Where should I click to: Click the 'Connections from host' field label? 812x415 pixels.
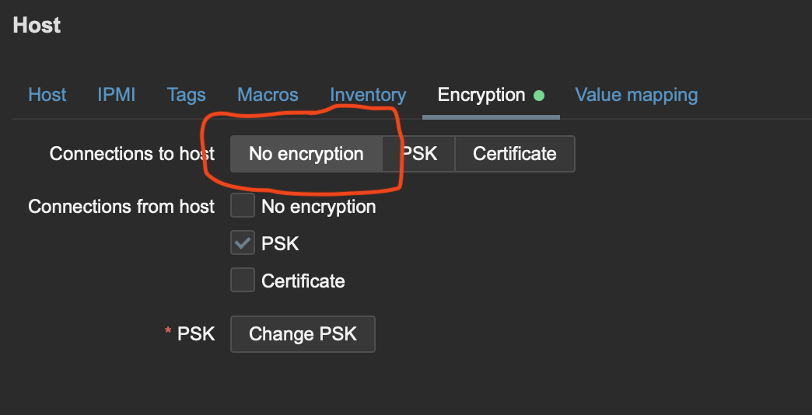click(121, 207)
